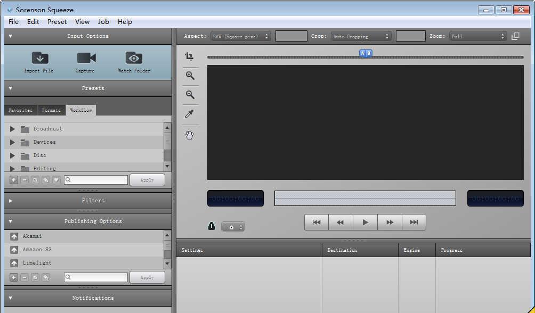
Task: Click the Limelight upload arrow icon
Action: click(x=14, y=263)
